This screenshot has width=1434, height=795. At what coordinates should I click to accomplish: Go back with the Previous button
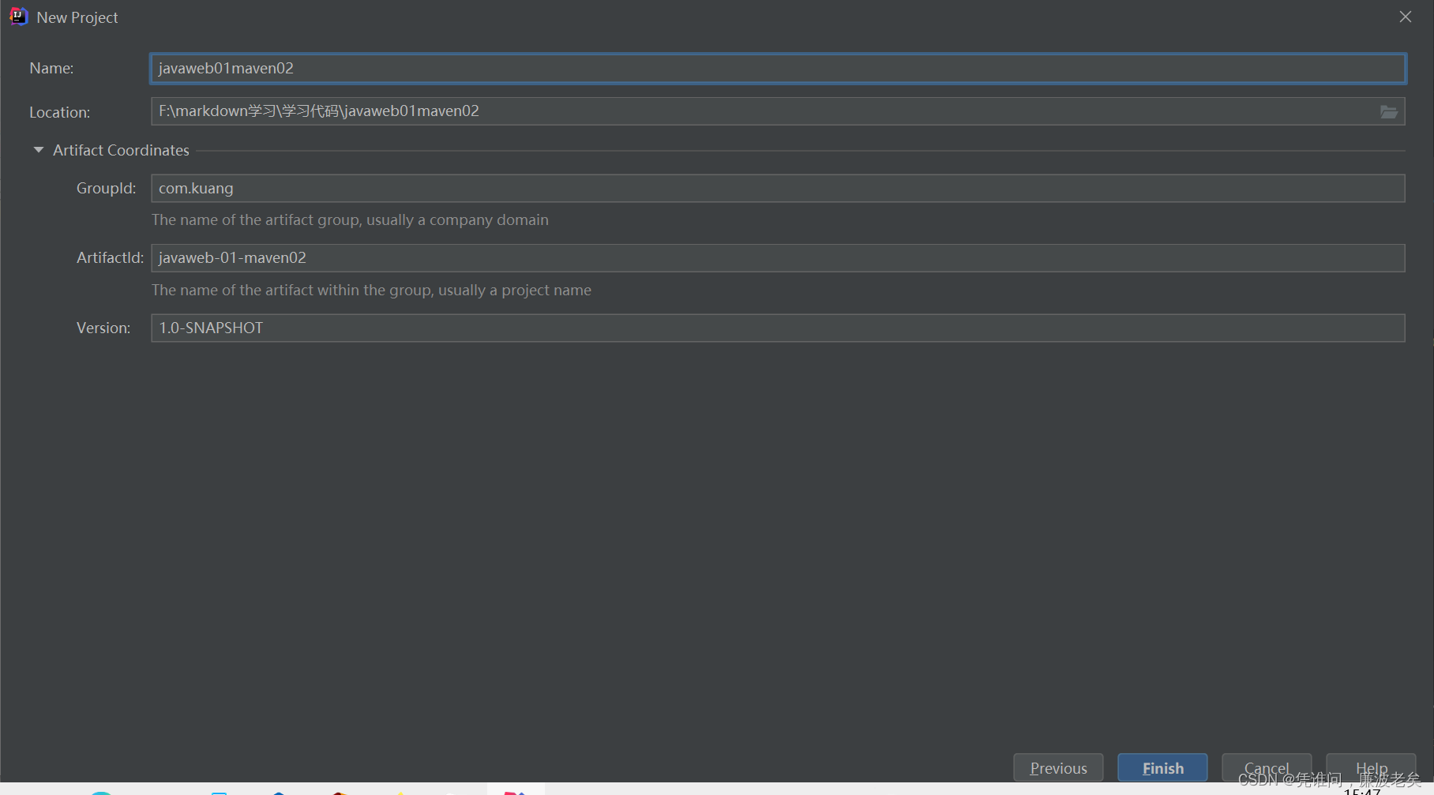click(x=1058, y=768)
